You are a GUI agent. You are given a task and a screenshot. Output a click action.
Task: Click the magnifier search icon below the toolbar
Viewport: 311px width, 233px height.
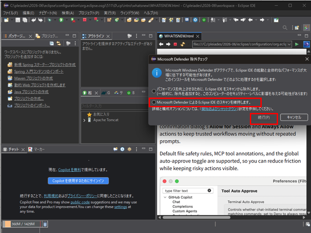285,28
